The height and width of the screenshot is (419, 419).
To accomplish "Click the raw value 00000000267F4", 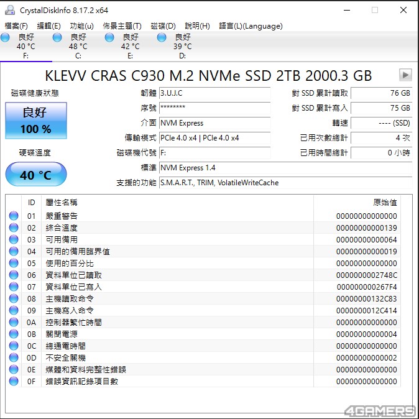I will tap(367, 287).
